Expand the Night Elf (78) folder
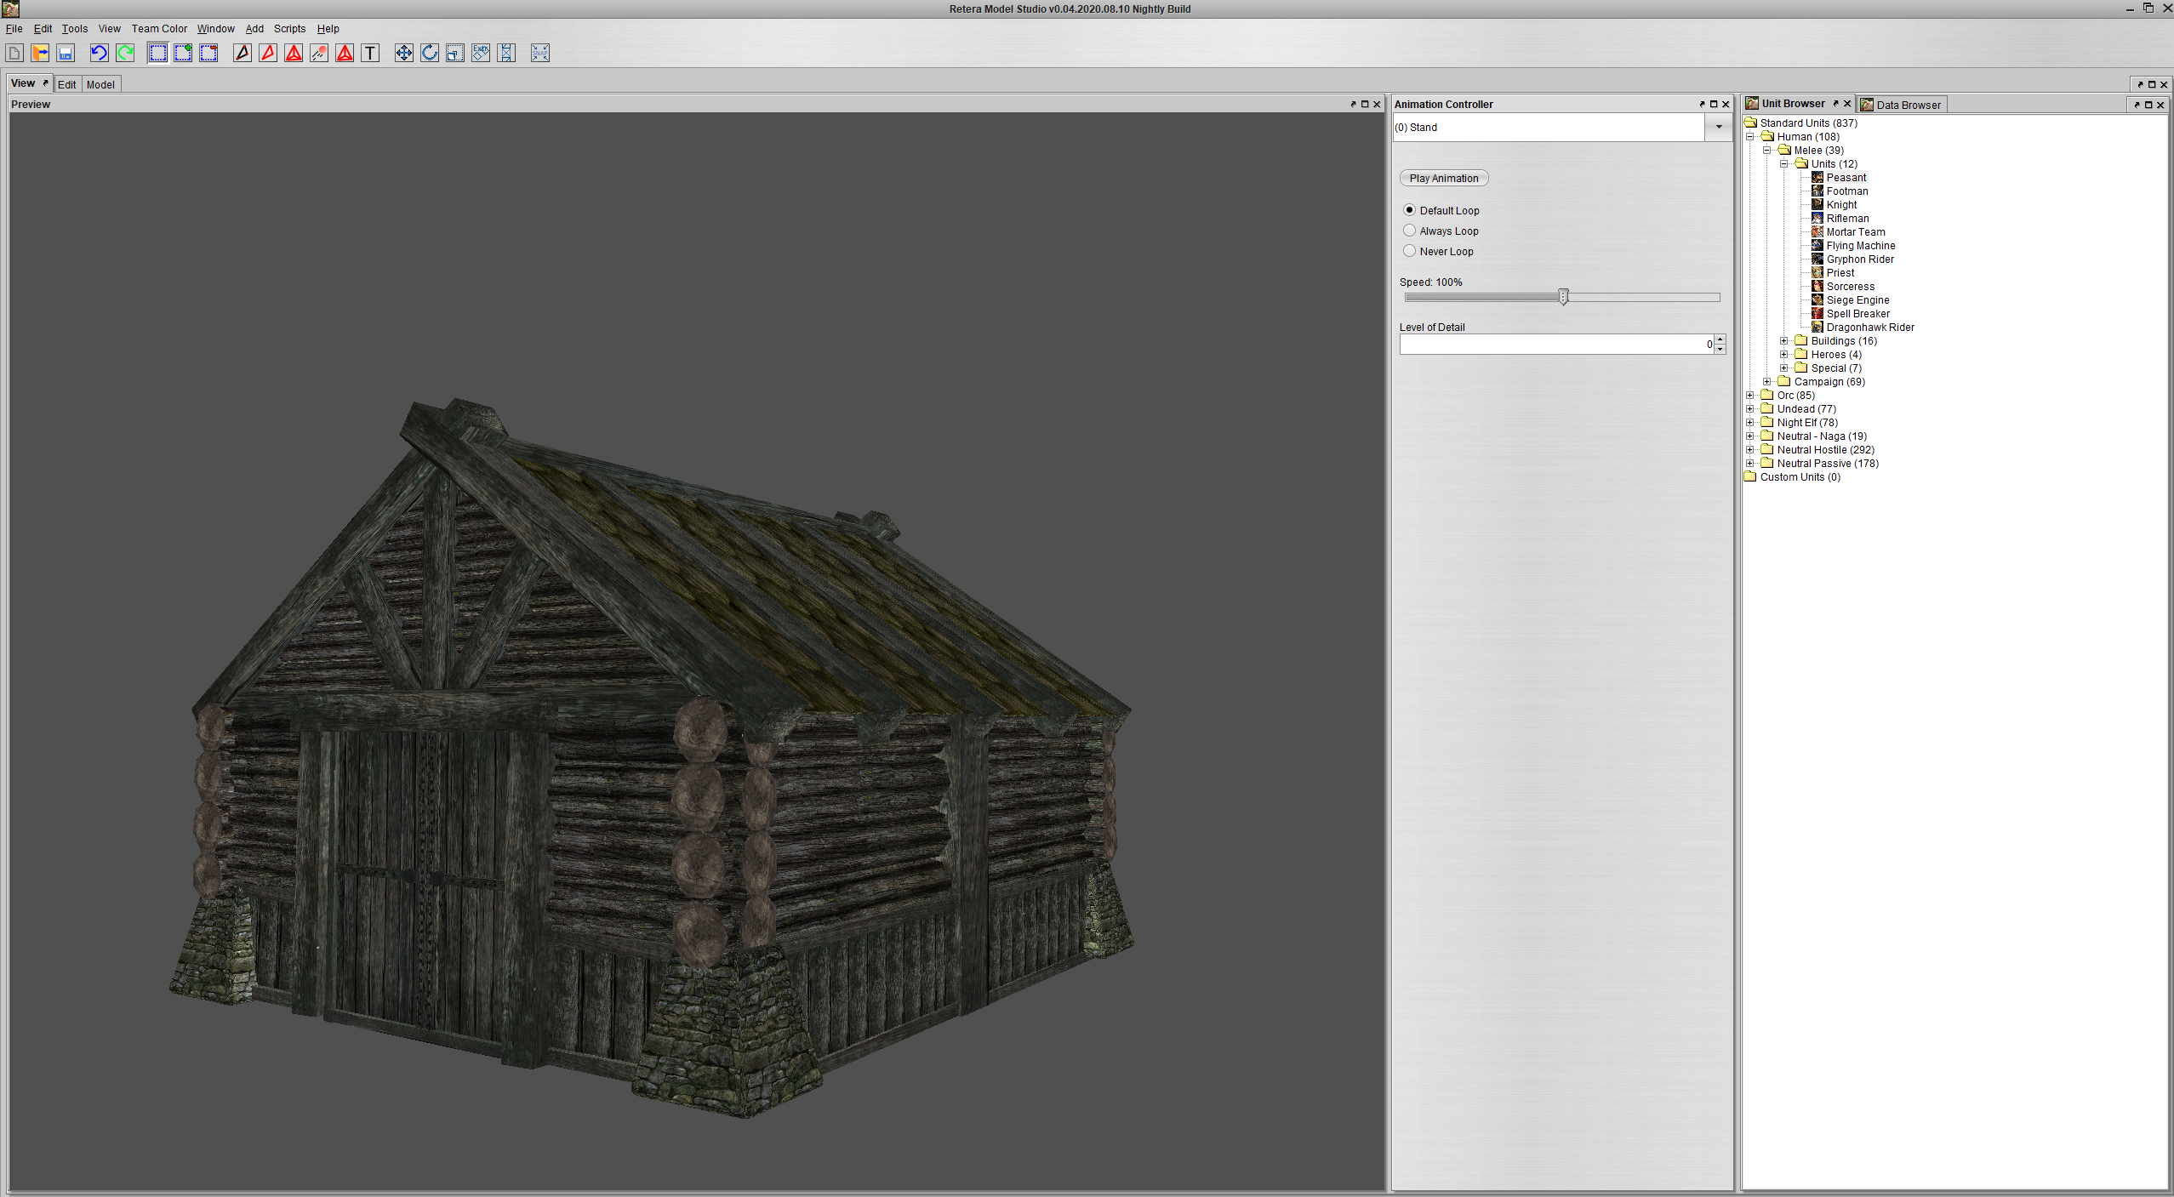2174x1197 pixels. 1750,423
